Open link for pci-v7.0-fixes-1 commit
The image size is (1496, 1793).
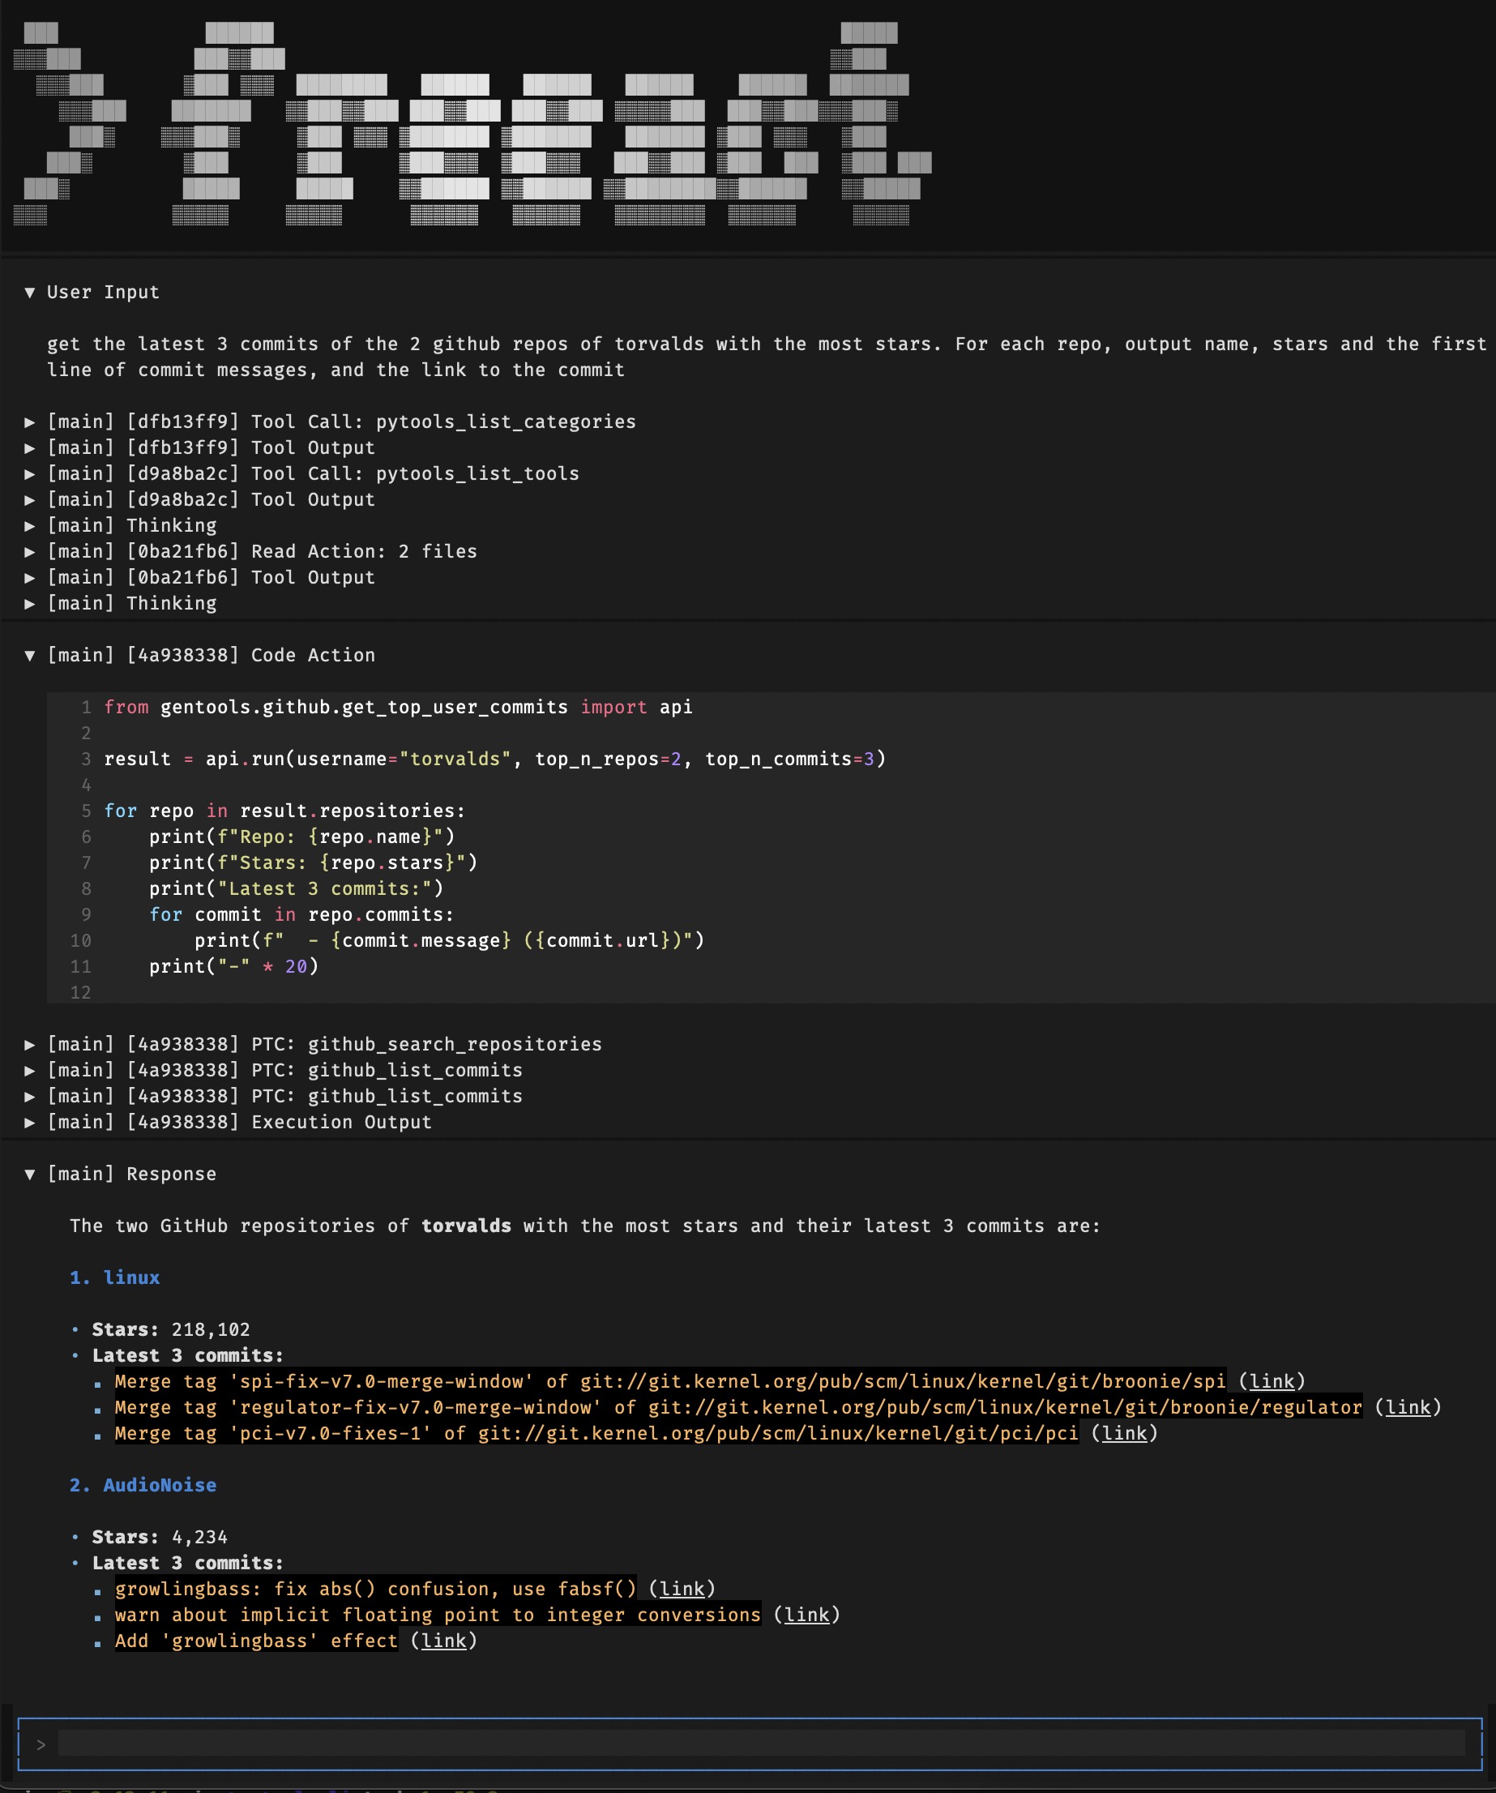click(x=1124, y=1434)
